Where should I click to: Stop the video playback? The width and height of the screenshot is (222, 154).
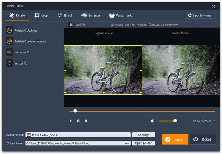pyautogui.click(x=86, y=121)
